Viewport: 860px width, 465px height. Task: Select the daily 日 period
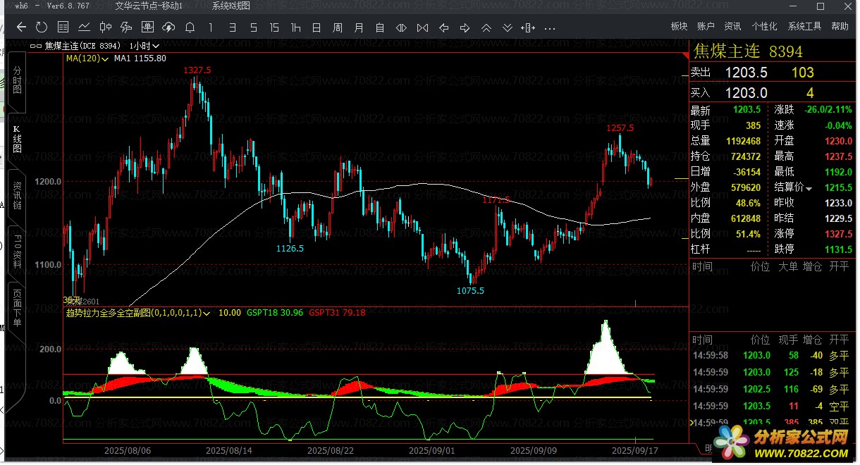(317, 27)
